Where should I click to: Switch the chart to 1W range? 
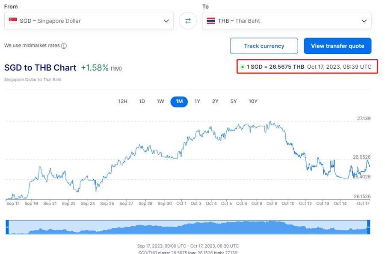tap(160, 102)
